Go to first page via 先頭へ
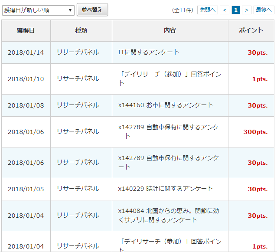277x252 pixels. click(207, 10)
